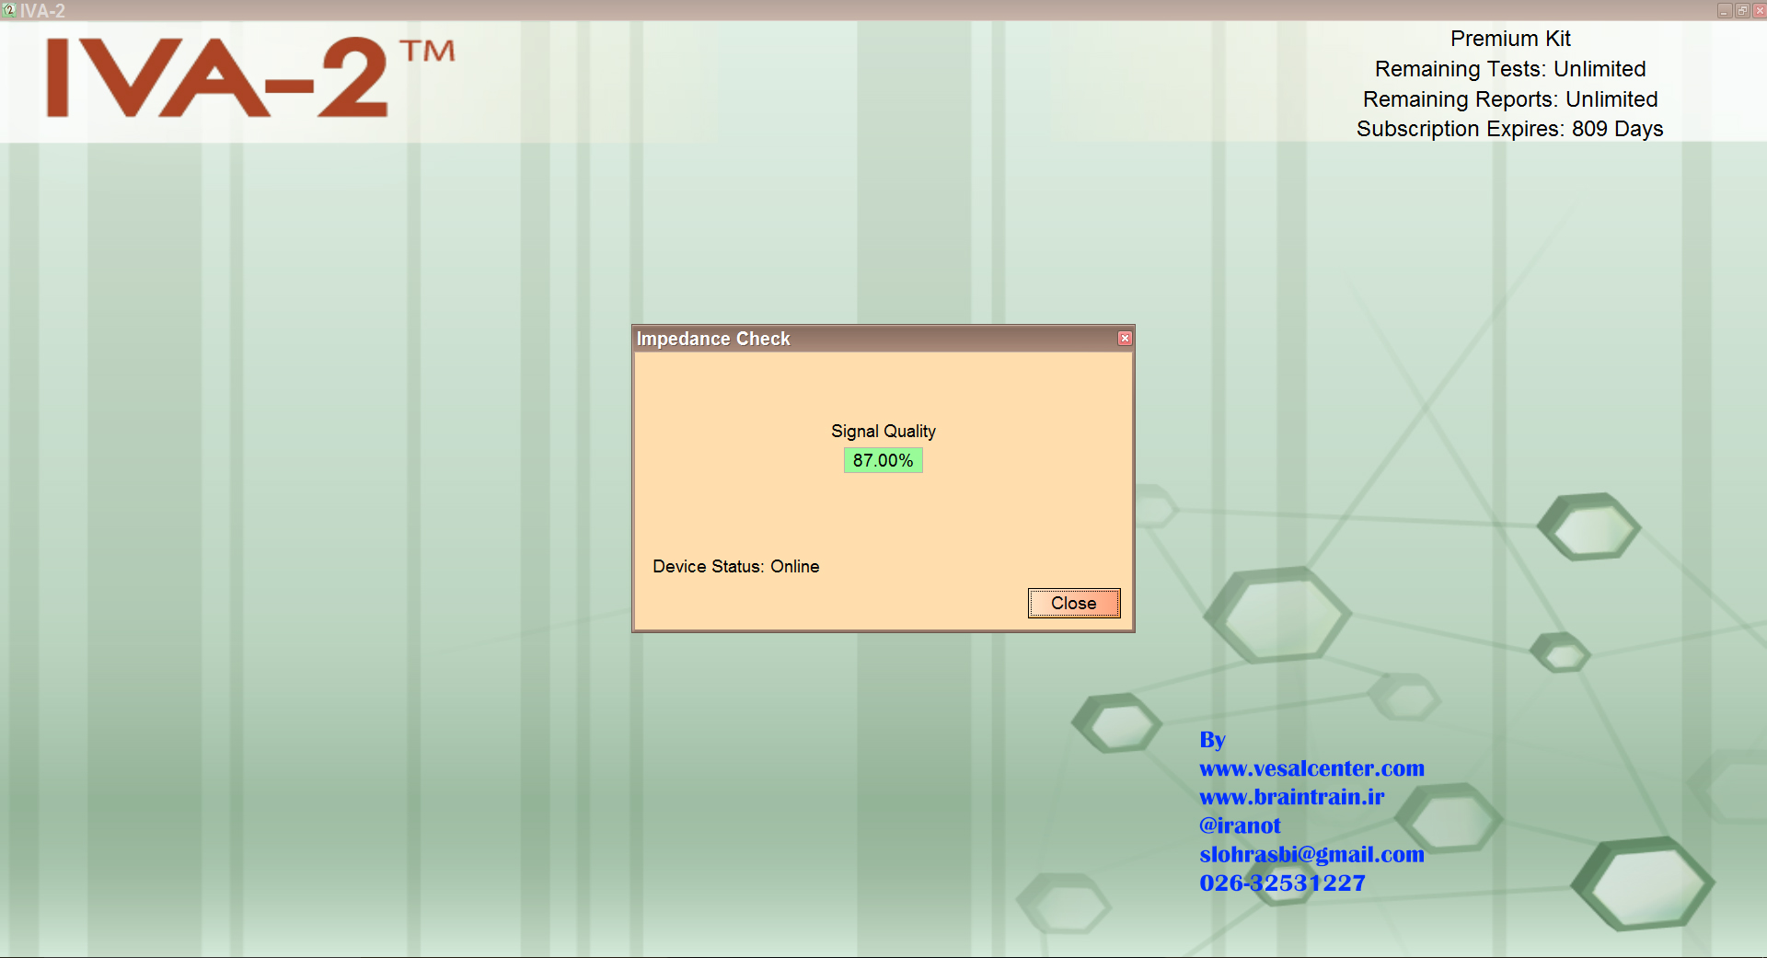The width and height of the screenshot is (1767, 958).
Task: Click Remaining Tests: Unlimited text
Action: click(x=1510, y=69)
